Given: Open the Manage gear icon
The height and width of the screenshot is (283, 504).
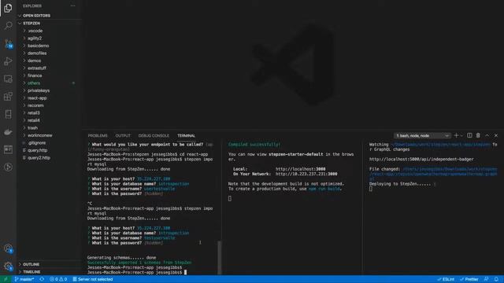Looking at the screenshot, I should pyautogui.click(x=8, y=266).
